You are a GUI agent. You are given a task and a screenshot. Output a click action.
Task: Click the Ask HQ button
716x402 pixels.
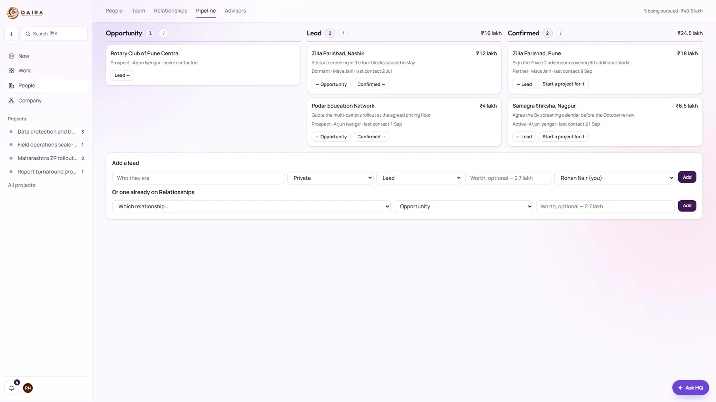coord(691,388)
